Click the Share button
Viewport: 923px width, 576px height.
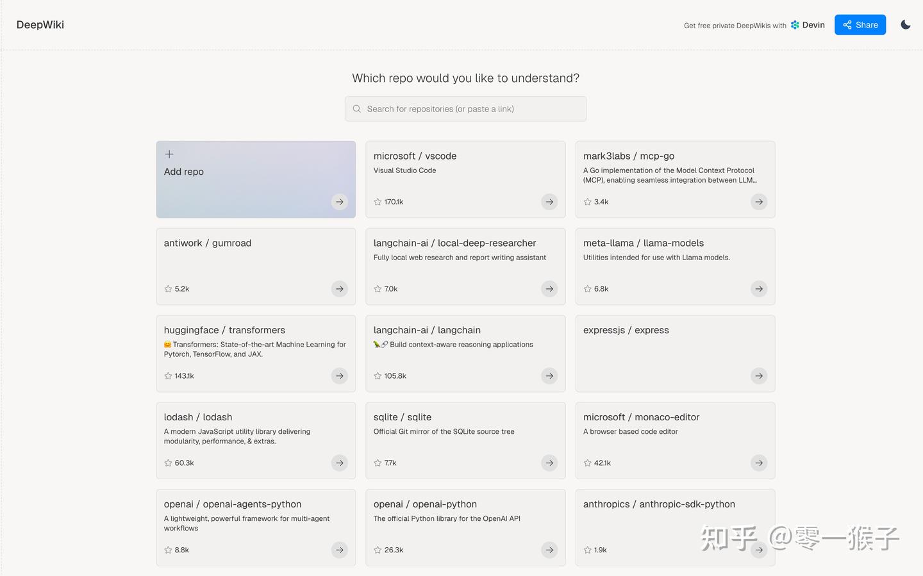860,25
